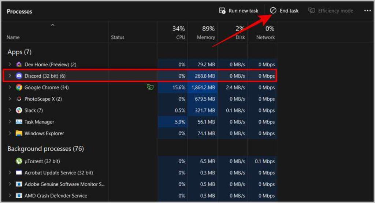The width and height of the screenshot is (375, 203).
Task: Open the three-dot more options menu
Action: (367, 11)
